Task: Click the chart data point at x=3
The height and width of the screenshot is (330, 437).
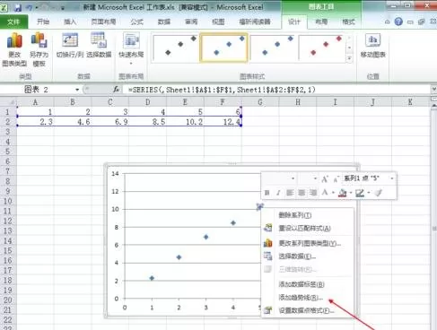Action: [206, 237]
